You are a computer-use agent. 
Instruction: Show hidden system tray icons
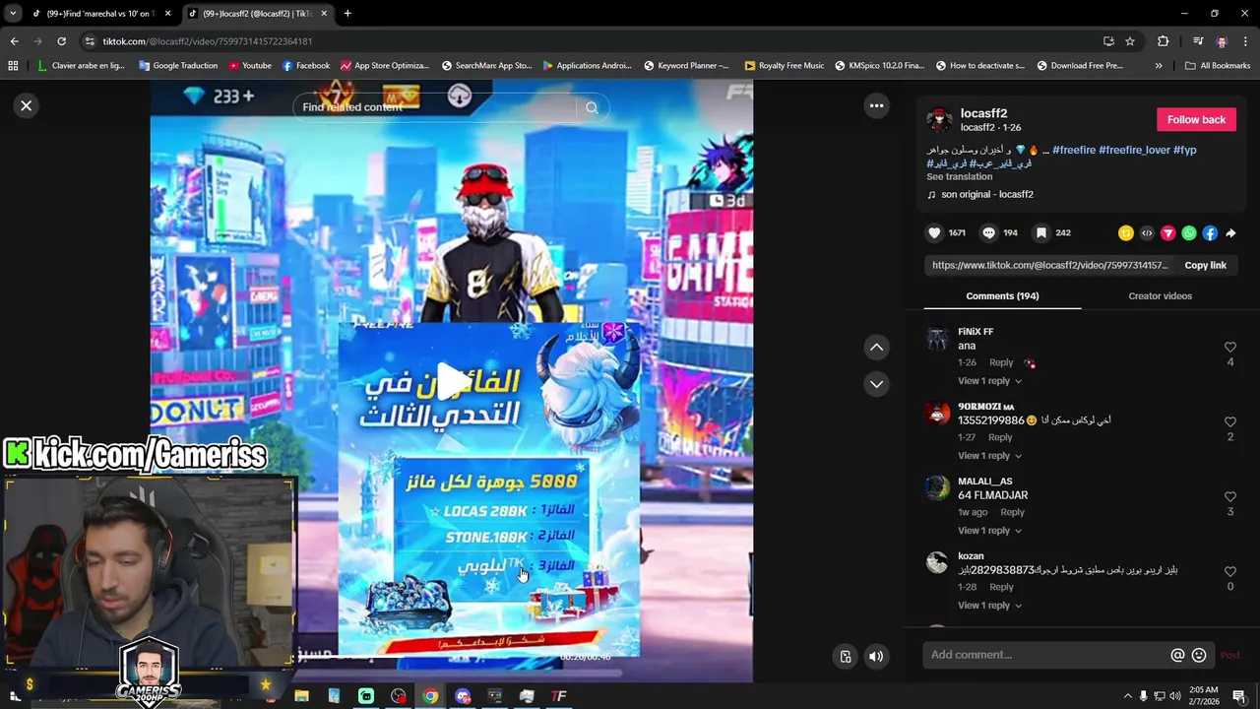[x=1127, y=696]
